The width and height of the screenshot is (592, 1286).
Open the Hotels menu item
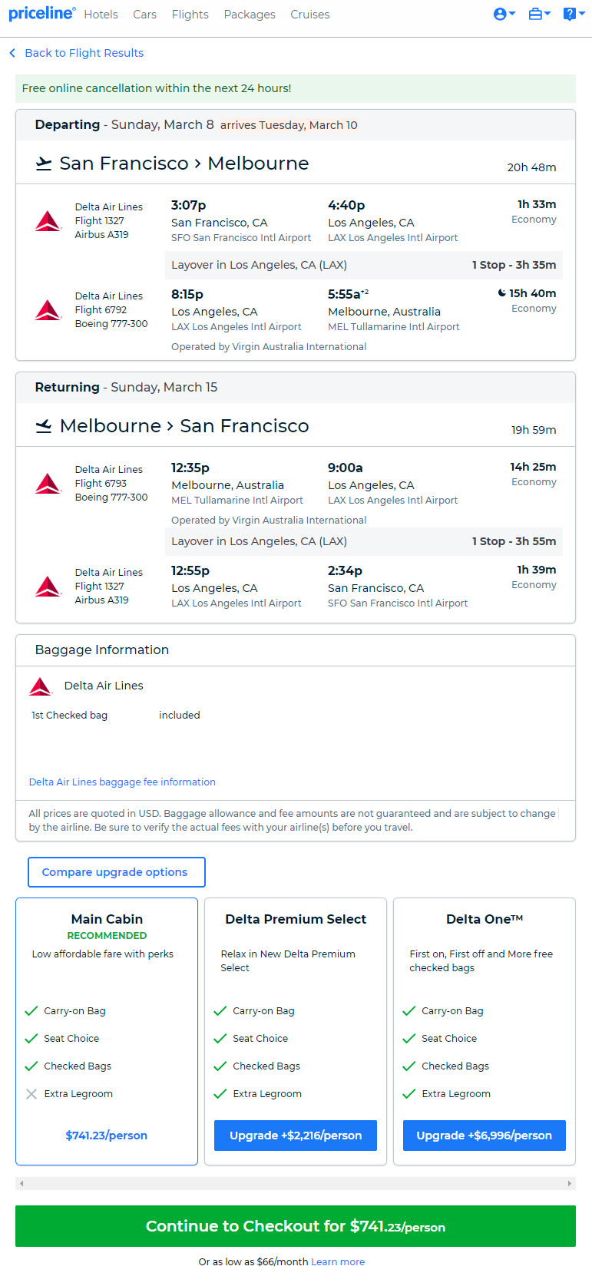(x=101, y=15)
